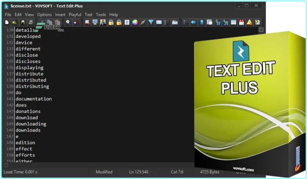Place cursor on the word 'downloading'
This screenshot has width=307, height=179.
[31, 124]
